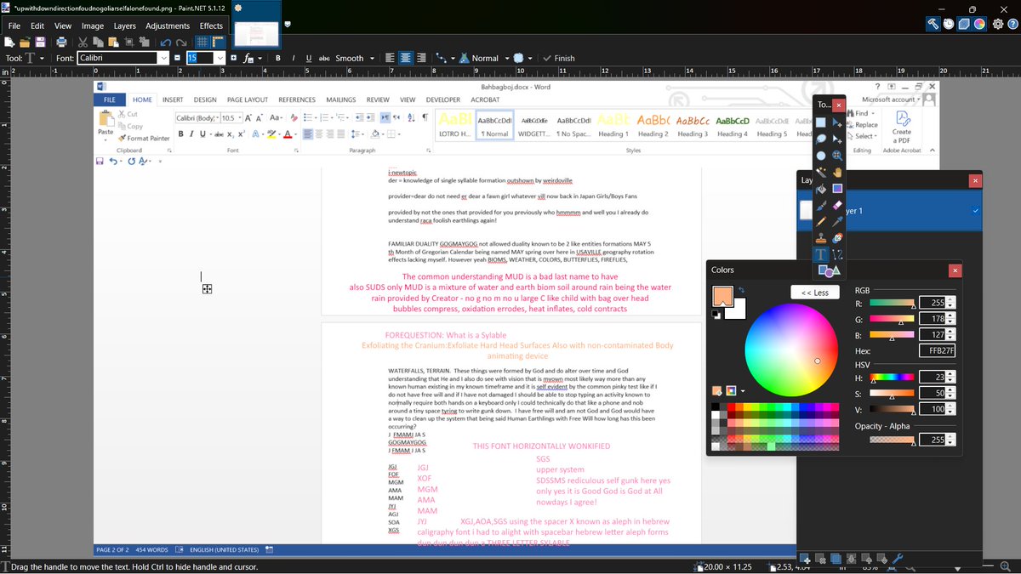The width and height of the screenshot is (1021, 574).
Task: Adjust the R red slider
Action: (892, 303)
